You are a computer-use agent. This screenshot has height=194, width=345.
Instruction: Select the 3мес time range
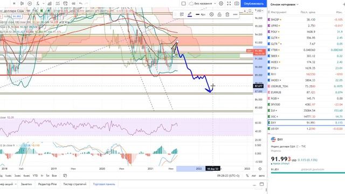(18, 176)
